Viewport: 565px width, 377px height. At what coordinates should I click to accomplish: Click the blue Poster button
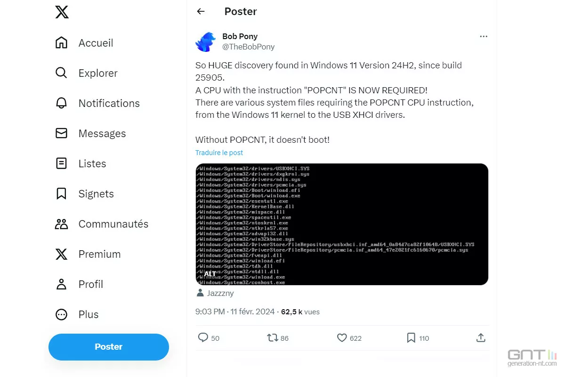click(x=109, y=347)
